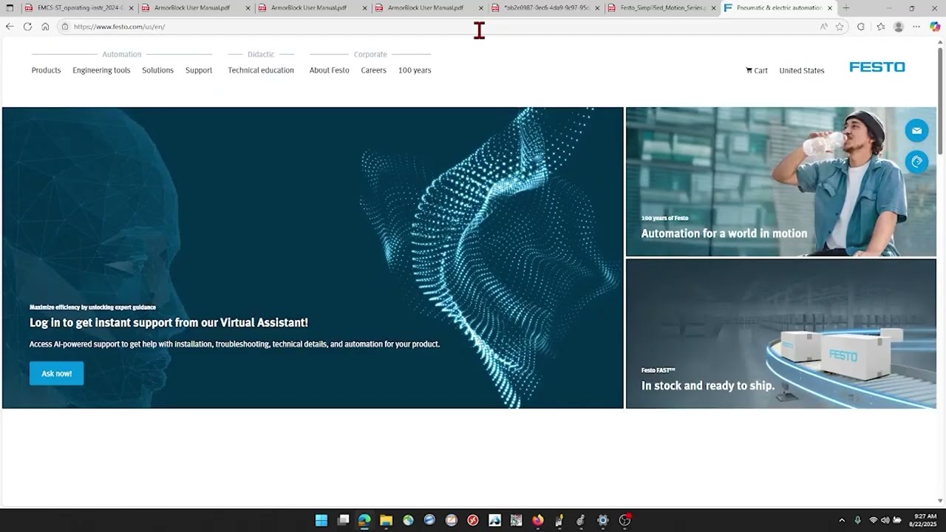
Task: Click the browser extensions icon
Action: coord(860,27)
